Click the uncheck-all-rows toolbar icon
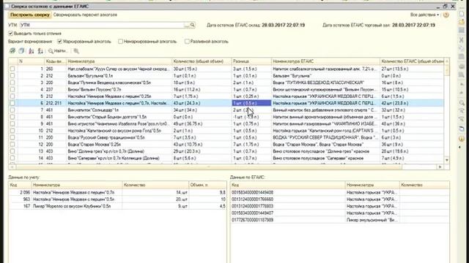This screenshot has height=263, width=469. point(21,50)
